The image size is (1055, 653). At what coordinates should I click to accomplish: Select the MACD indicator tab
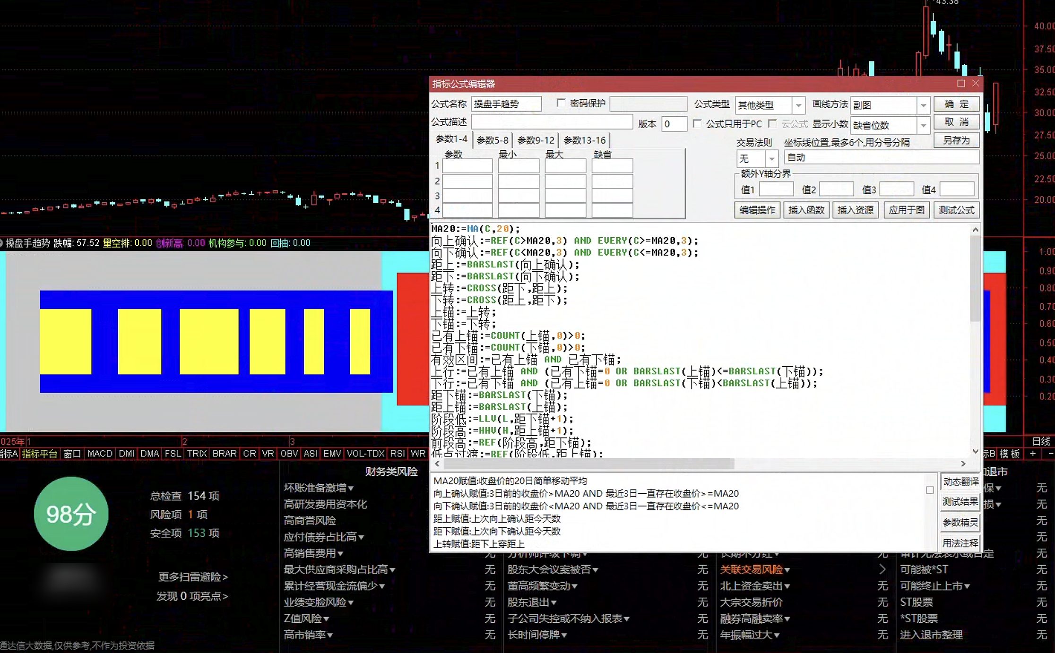(100, 454)
